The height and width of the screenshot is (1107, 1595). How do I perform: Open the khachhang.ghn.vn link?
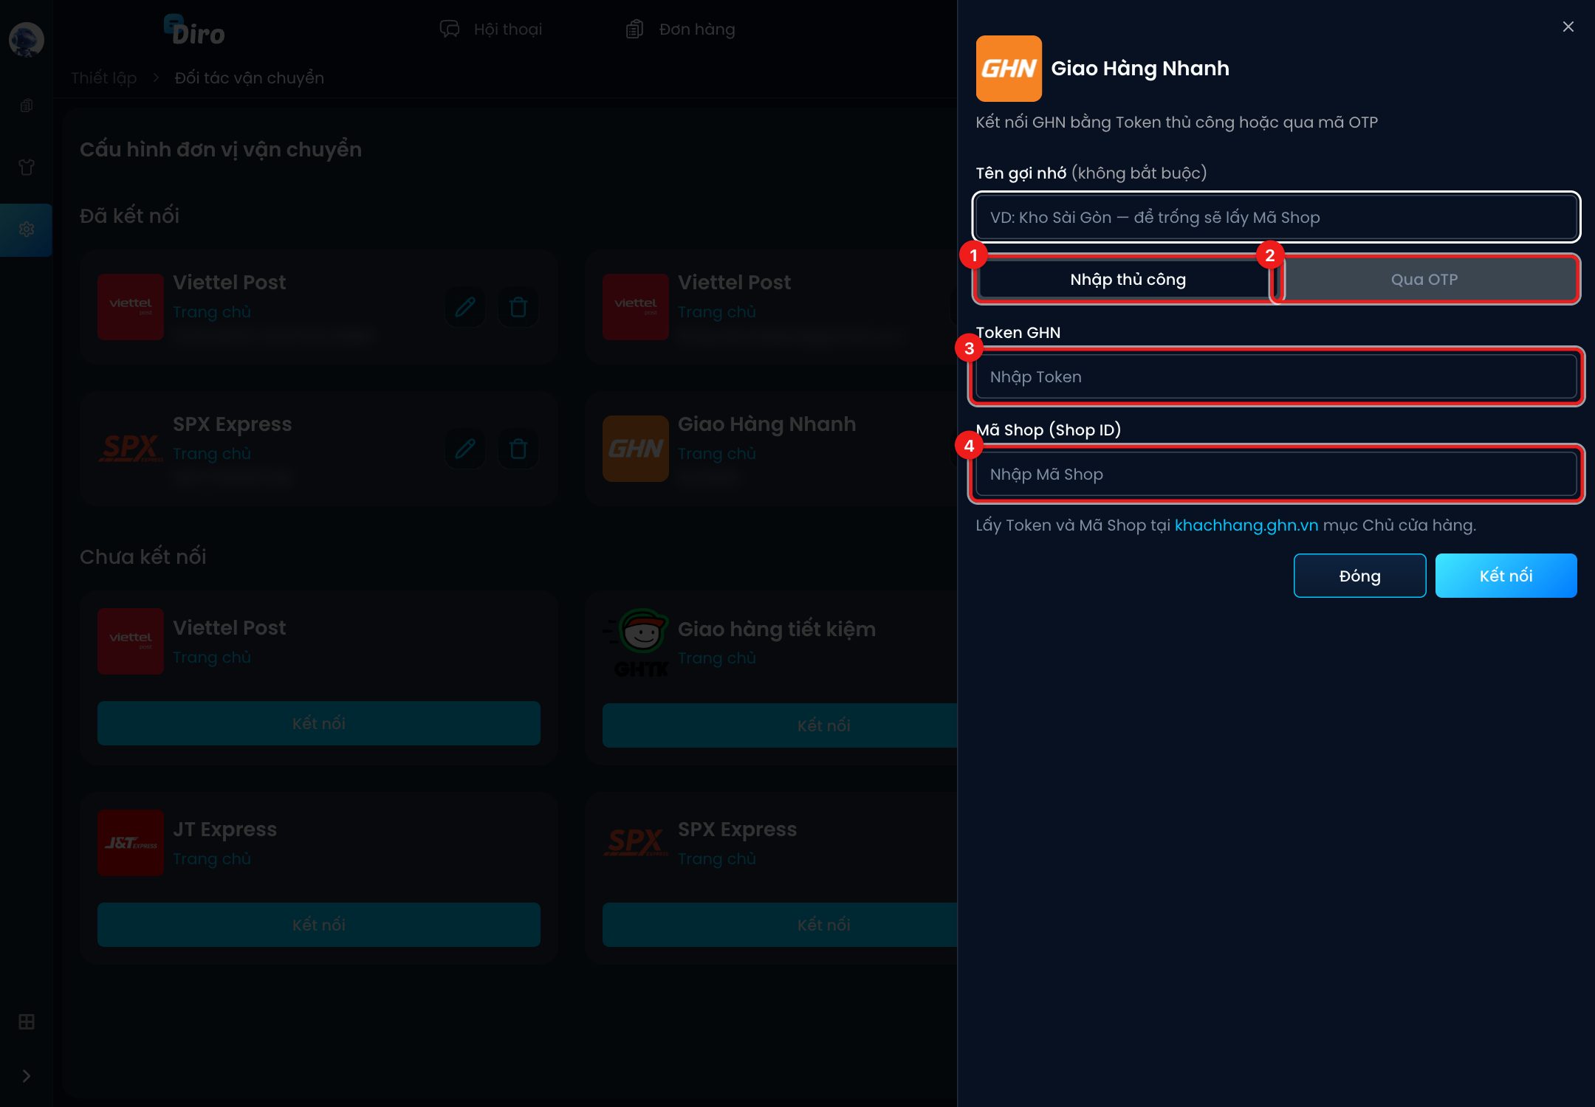[x=1246, y=525]
